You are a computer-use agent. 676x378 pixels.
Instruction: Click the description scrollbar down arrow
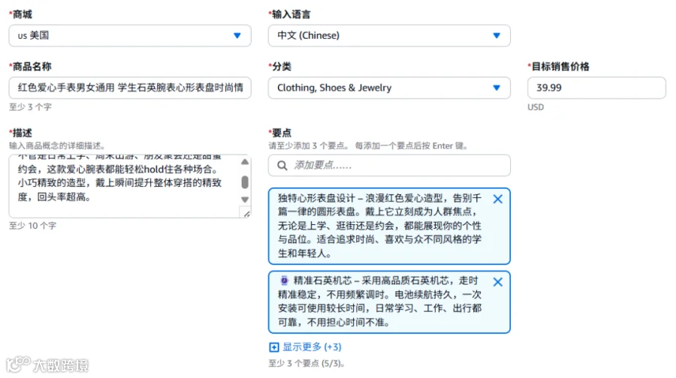[x=245, y=199]
